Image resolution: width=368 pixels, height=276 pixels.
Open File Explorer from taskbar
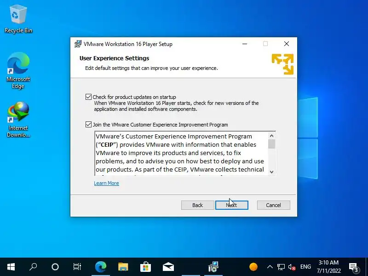click(x=123, y=267)
